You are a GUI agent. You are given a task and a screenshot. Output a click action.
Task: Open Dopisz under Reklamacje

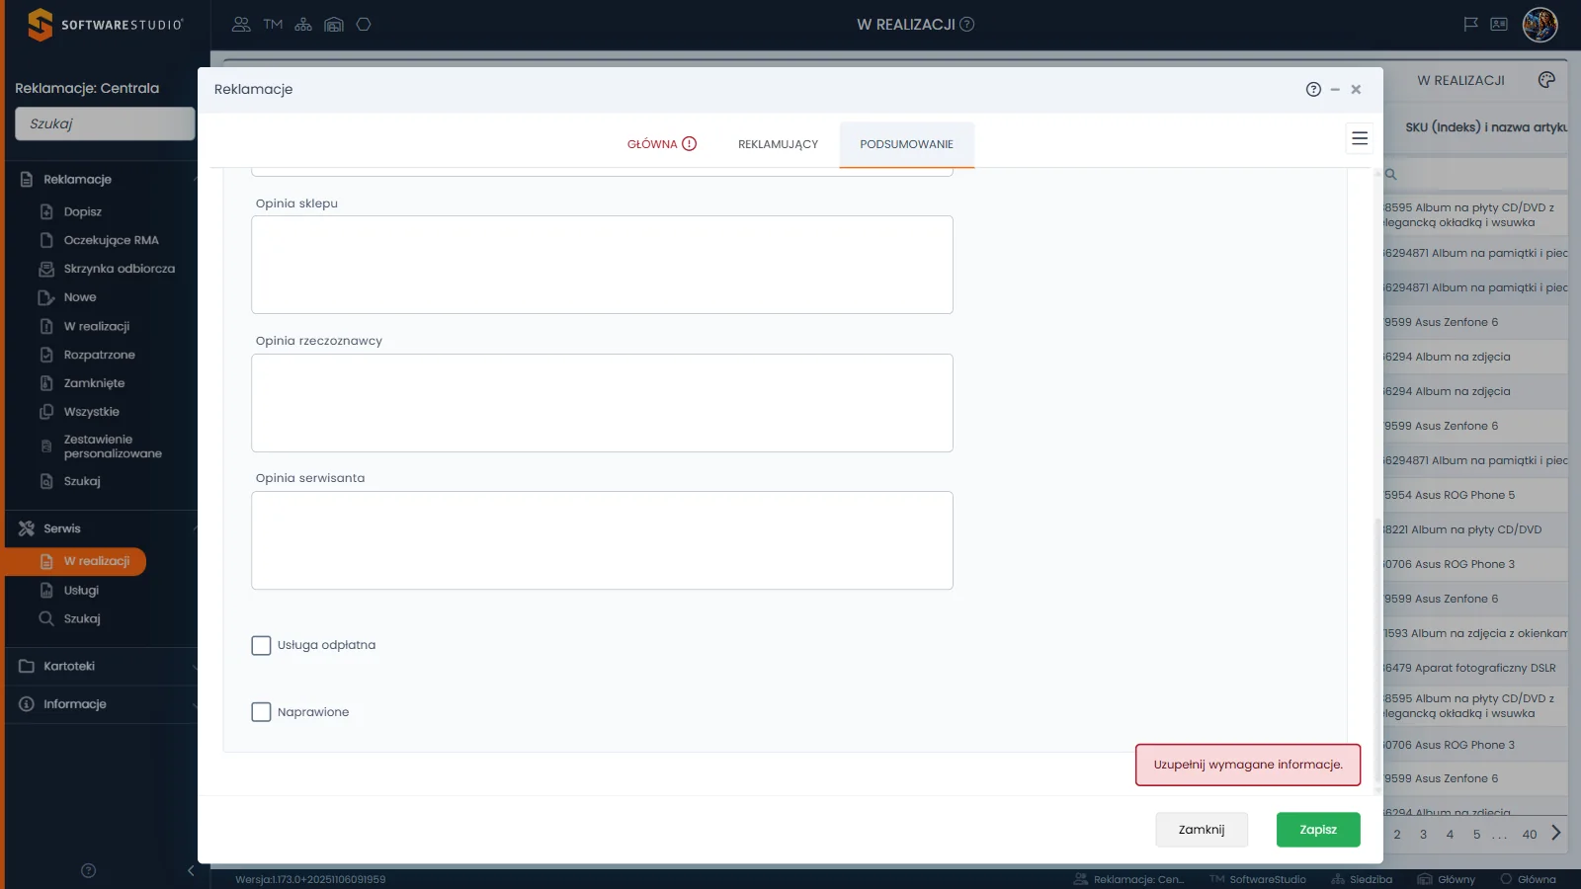82,211
